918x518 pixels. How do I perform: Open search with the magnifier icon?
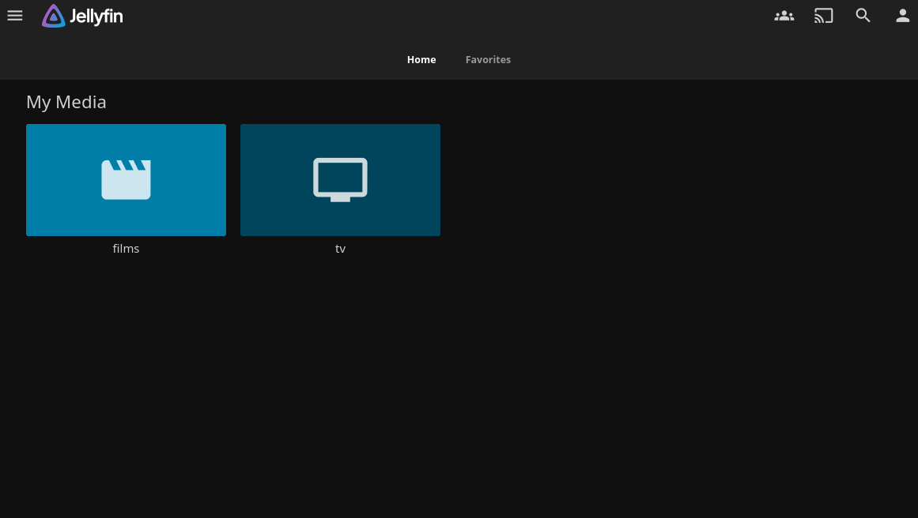[x=863, y=16]
